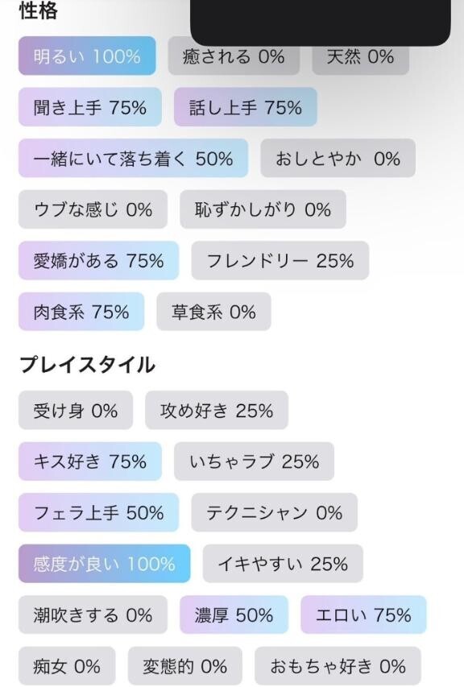Select the 肉食系 75% chip
Viewport: 464px width, 687px height.
click(x=81, y=312)
